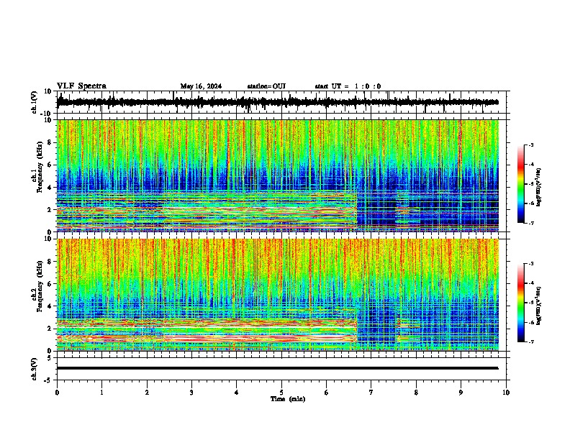Click the ch.3 flat voltage trace line
570x440 pixels.
(278, 368)
